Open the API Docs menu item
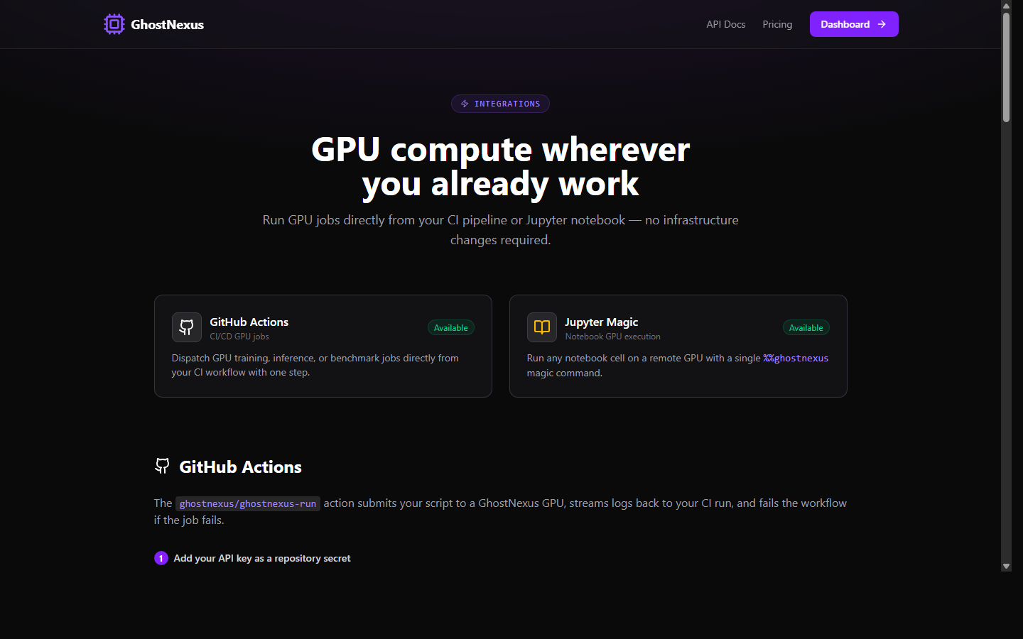 click(x=725, y=23)
